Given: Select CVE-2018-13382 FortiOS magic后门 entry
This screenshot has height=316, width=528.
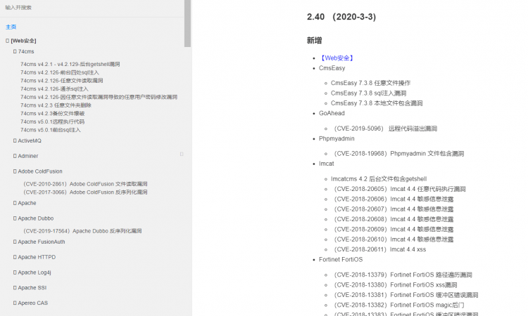Looking at the screenshot, I should point(397,305).
